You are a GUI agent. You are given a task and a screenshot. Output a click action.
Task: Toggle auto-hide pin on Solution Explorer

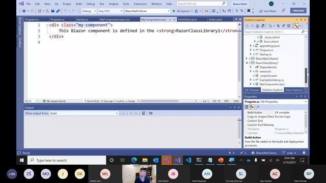pyautogui.click(x=301, y=20)
